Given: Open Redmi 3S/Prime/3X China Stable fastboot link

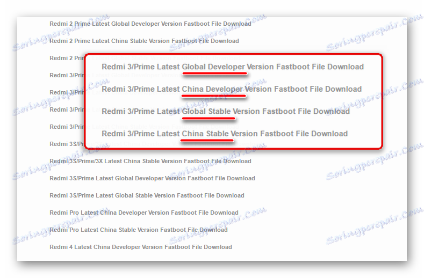Looking at the screenshot, I should (150, 162).
